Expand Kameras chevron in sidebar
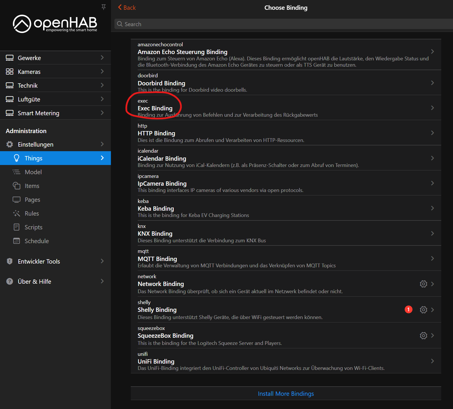The width and height of the screenshot is (453, 409). tap(102, 71)
